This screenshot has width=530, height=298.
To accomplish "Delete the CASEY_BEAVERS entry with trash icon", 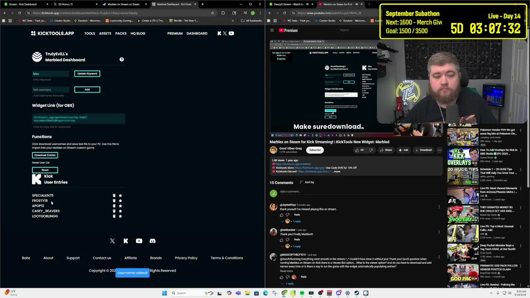I will [114, 211].
